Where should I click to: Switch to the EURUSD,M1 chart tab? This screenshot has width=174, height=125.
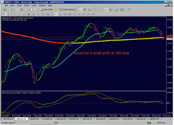pos(141,119)
